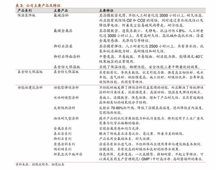216x170 pixels.
Task: Click the description starting '提升产品的抗化学腐蚀能力'
Action: (x=151, y=121)
